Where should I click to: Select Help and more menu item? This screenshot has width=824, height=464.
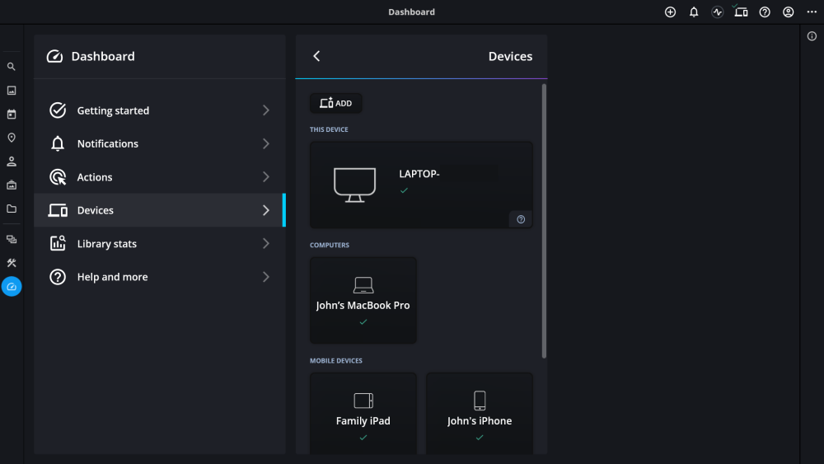tap(160, 277)
